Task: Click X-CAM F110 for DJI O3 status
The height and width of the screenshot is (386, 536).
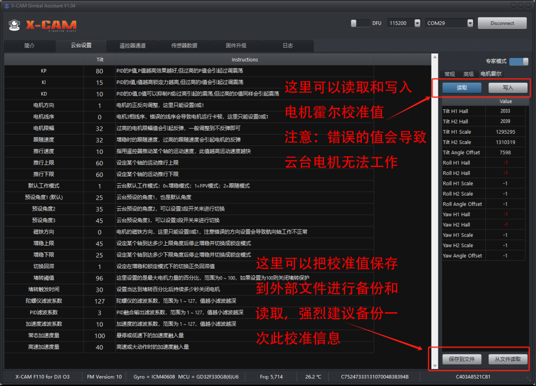Action: pyautogui.click(x=42, y=377)
